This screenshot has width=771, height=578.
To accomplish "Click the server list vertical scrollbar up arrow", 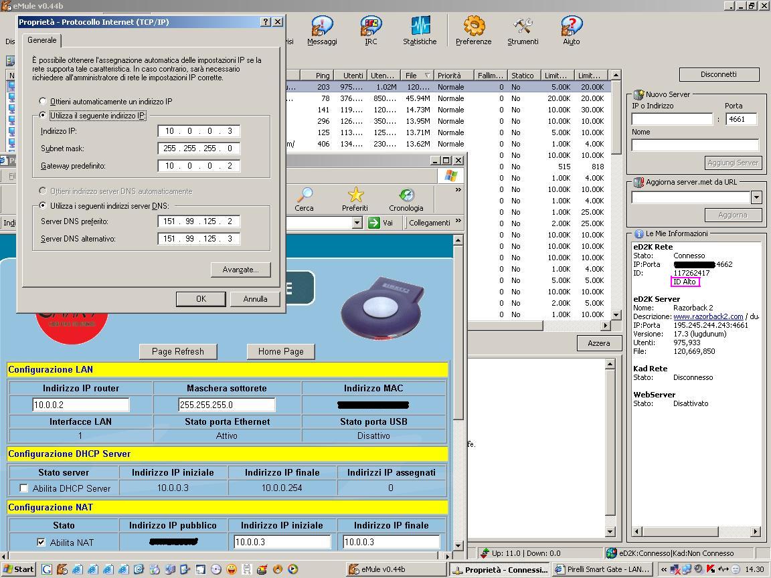I will point(616,75).
